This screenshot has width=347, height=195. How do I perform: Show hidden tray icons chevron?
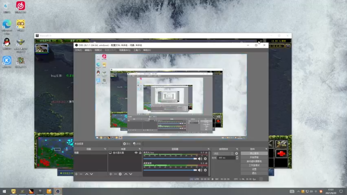298,192
